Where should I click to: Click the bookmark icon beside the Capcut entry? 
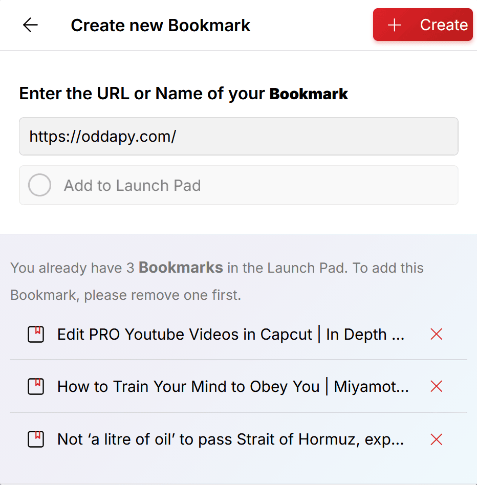[35, 334]
